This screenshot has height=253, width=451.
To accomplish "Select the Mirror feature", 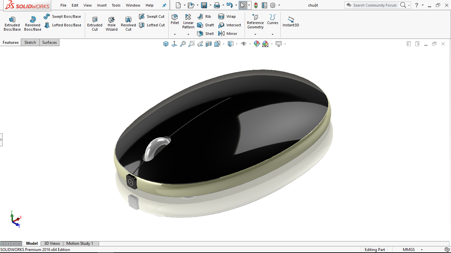I will [x=228, y=34].
